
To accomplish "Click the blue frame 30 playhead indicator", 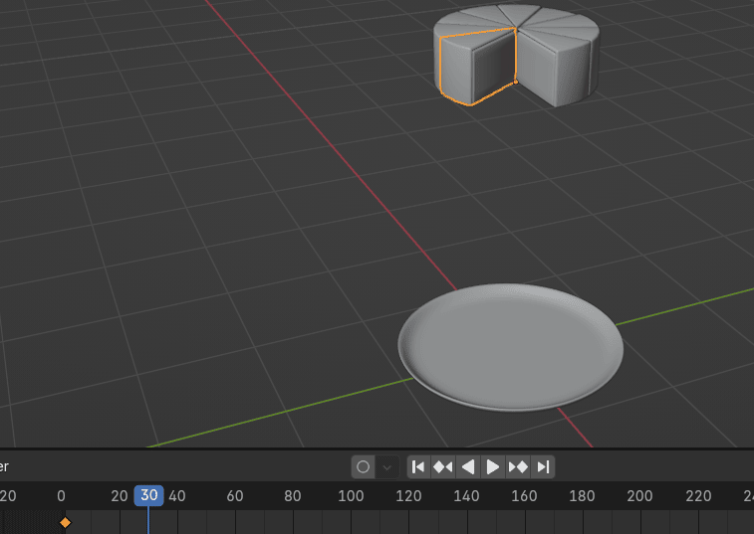I will (149, 495).
